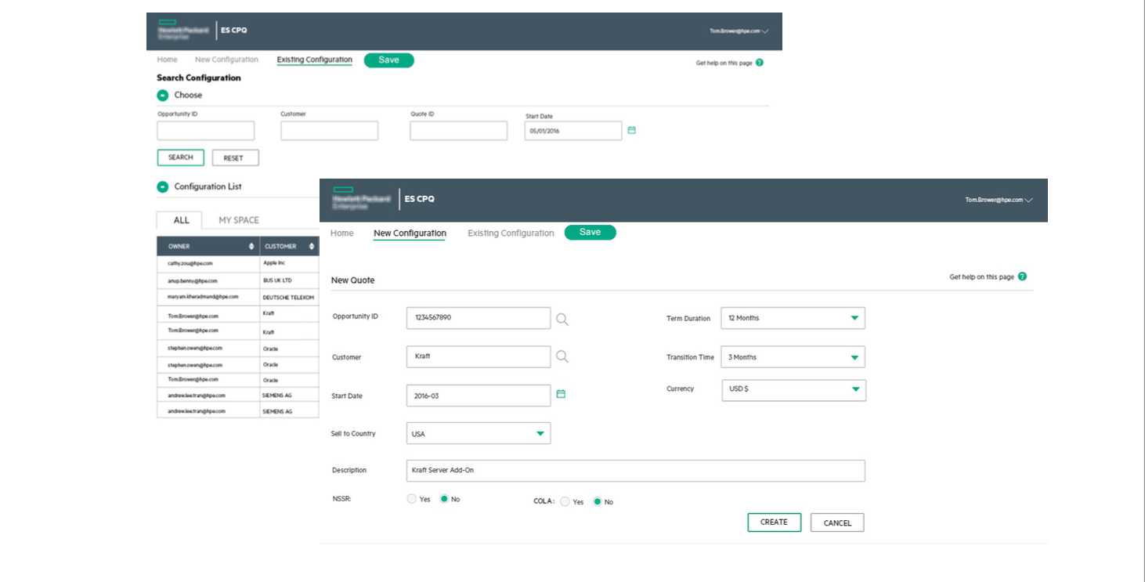1145x582 pixels.
Task: Select NSSR Yes radio button
Action: 412,499
